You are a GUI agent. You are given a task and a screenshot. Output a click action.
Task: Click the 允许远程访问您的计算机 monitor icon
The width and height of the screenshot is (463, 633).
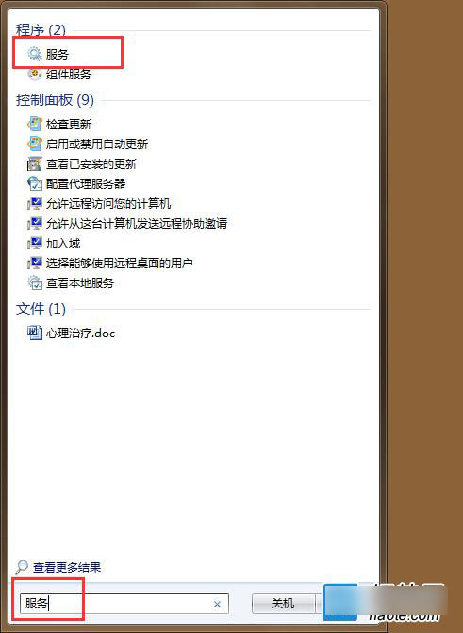pos(35,203)
